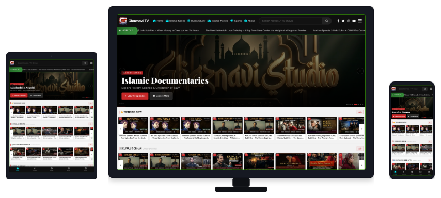The image size is (441, 198).
Task: Advance the hero slide on the tablet
Action: click(x=90, y=86)
